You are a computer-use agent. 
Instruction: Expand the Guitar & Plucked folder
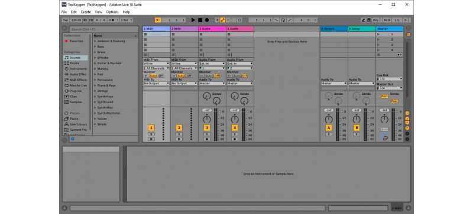(x=95, y=63)
